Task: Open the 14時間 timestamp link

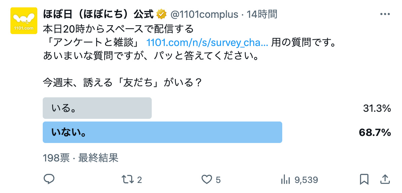Action: coord(262,14)
